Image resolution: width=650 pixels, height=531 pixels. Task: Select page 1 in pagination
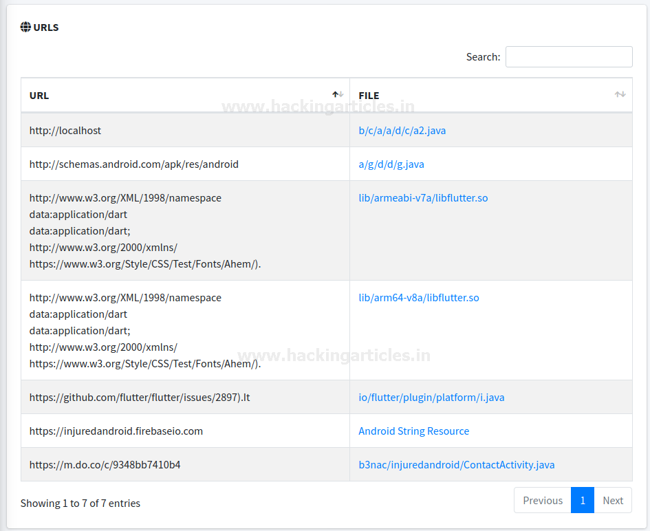click(582, 501)
